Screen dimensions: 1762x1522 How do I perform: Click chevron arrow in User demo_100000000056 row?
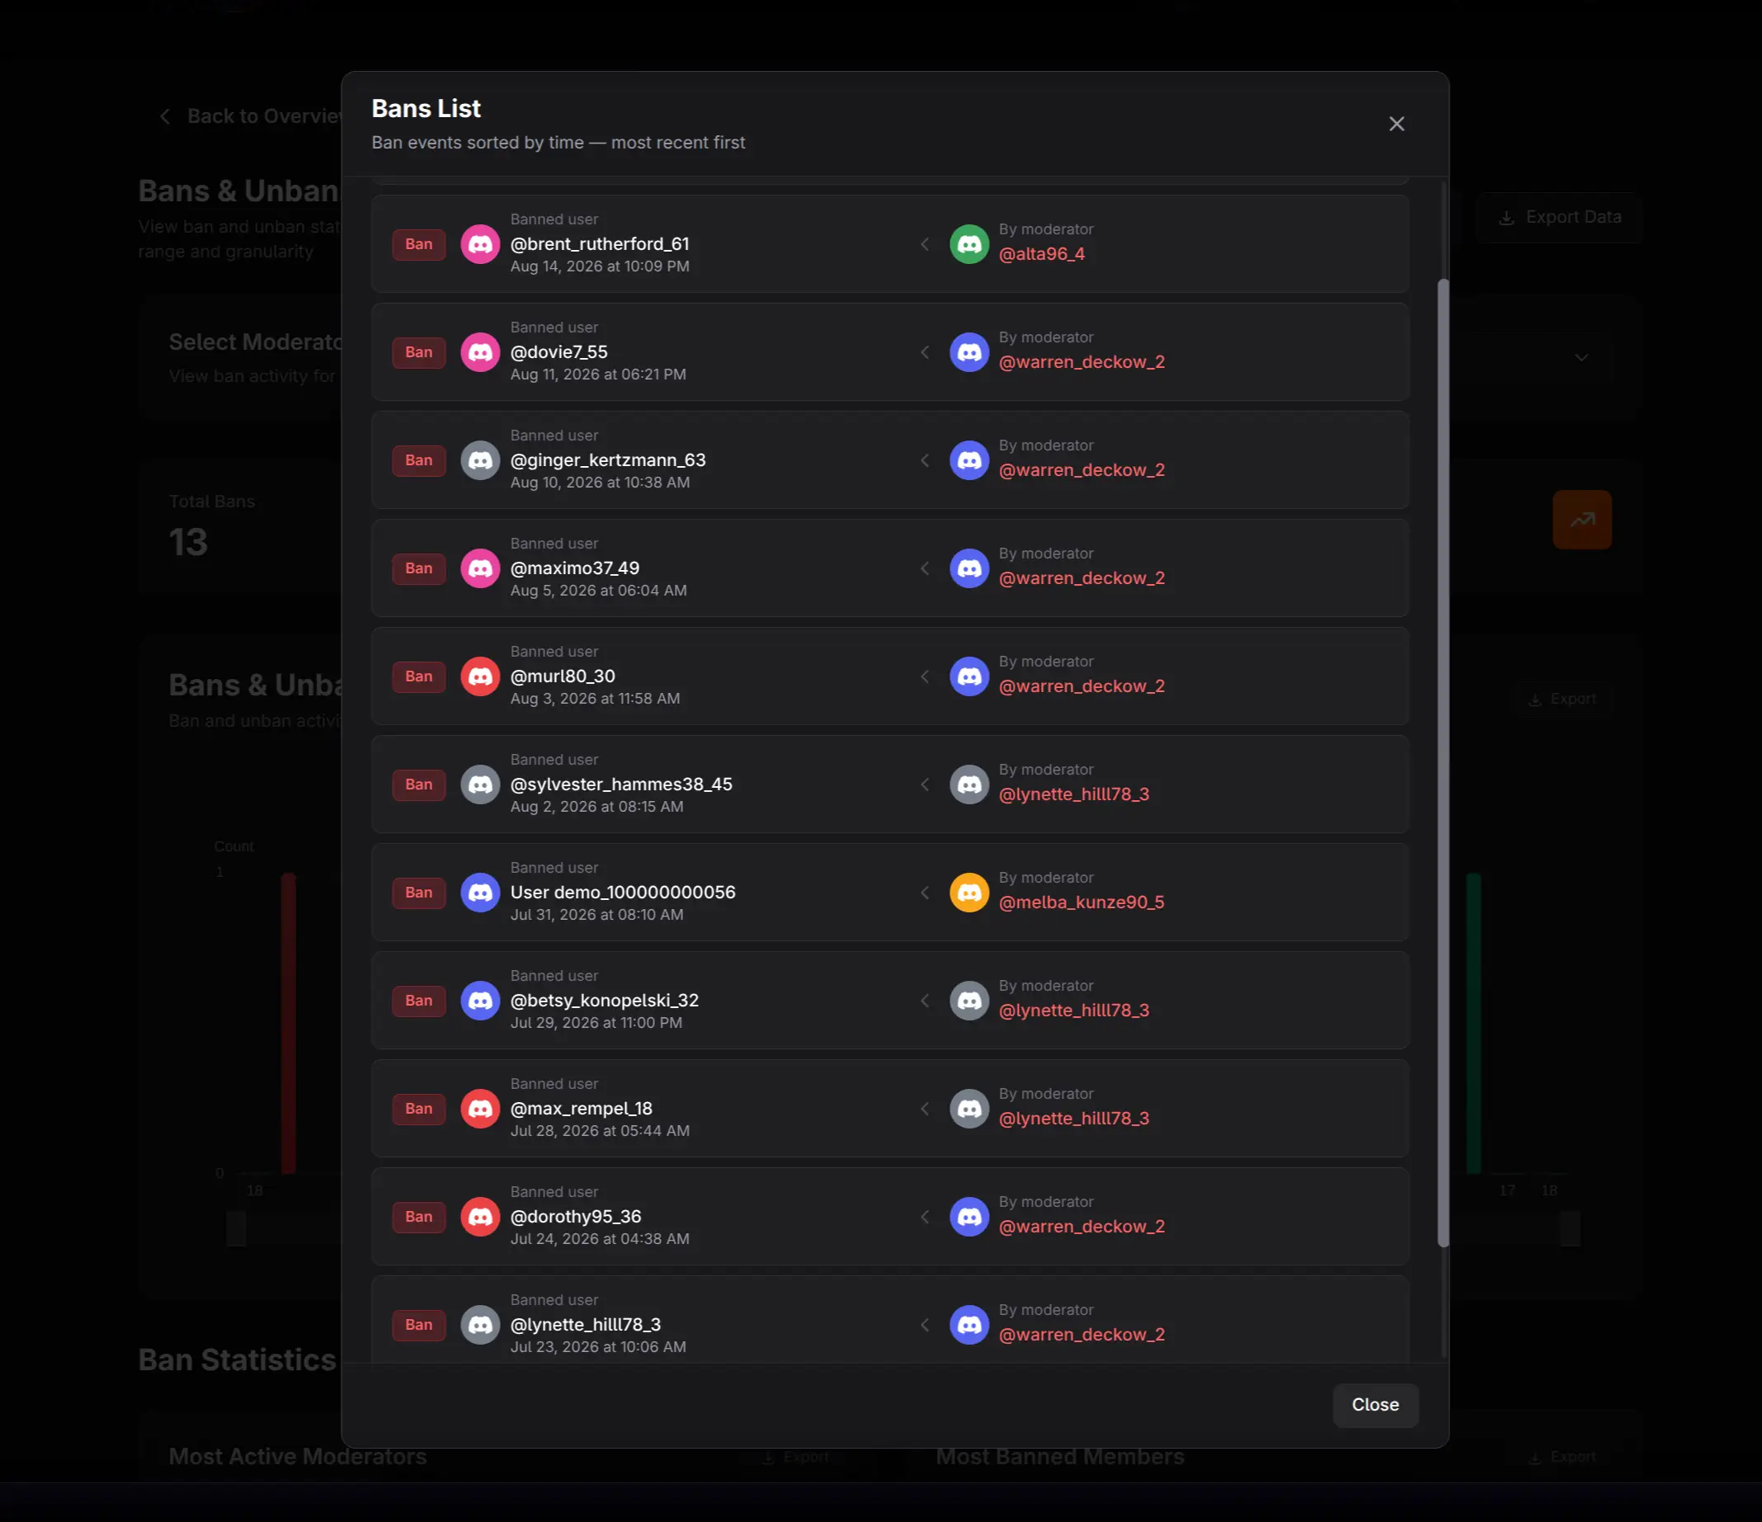925,892
